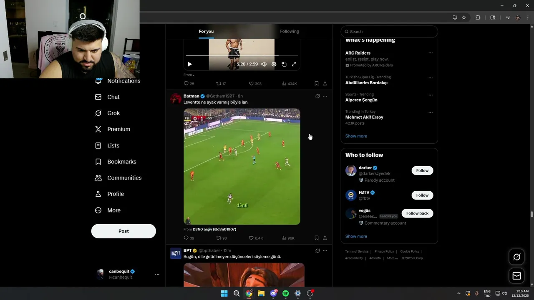Follow the FBTV account
This screenshot has width=534, height=300.
click(x=422, y=195)
